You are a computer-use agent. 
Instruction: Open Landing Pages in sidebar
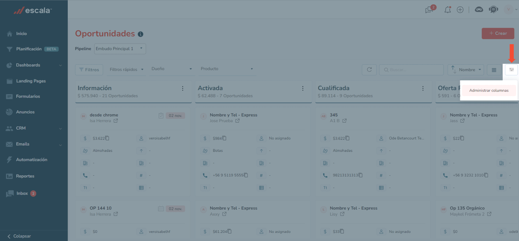(x=31, y=81)
